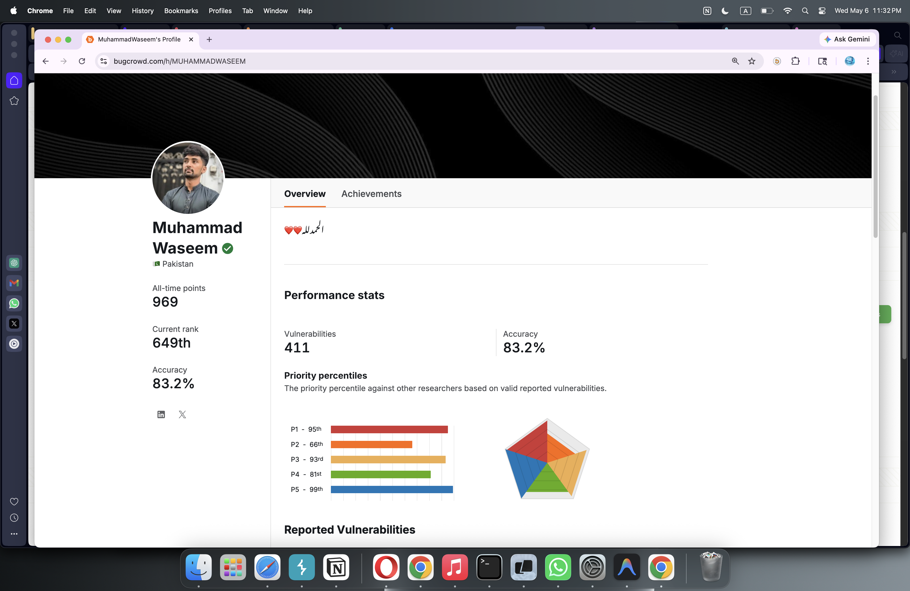Viewport: 910px width, 591px height.
Task: Open Gmail from the left sidebar
Action: pos(14,283)
